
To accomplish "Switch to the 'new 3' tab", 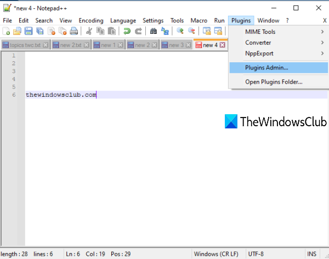I will 176,45.
